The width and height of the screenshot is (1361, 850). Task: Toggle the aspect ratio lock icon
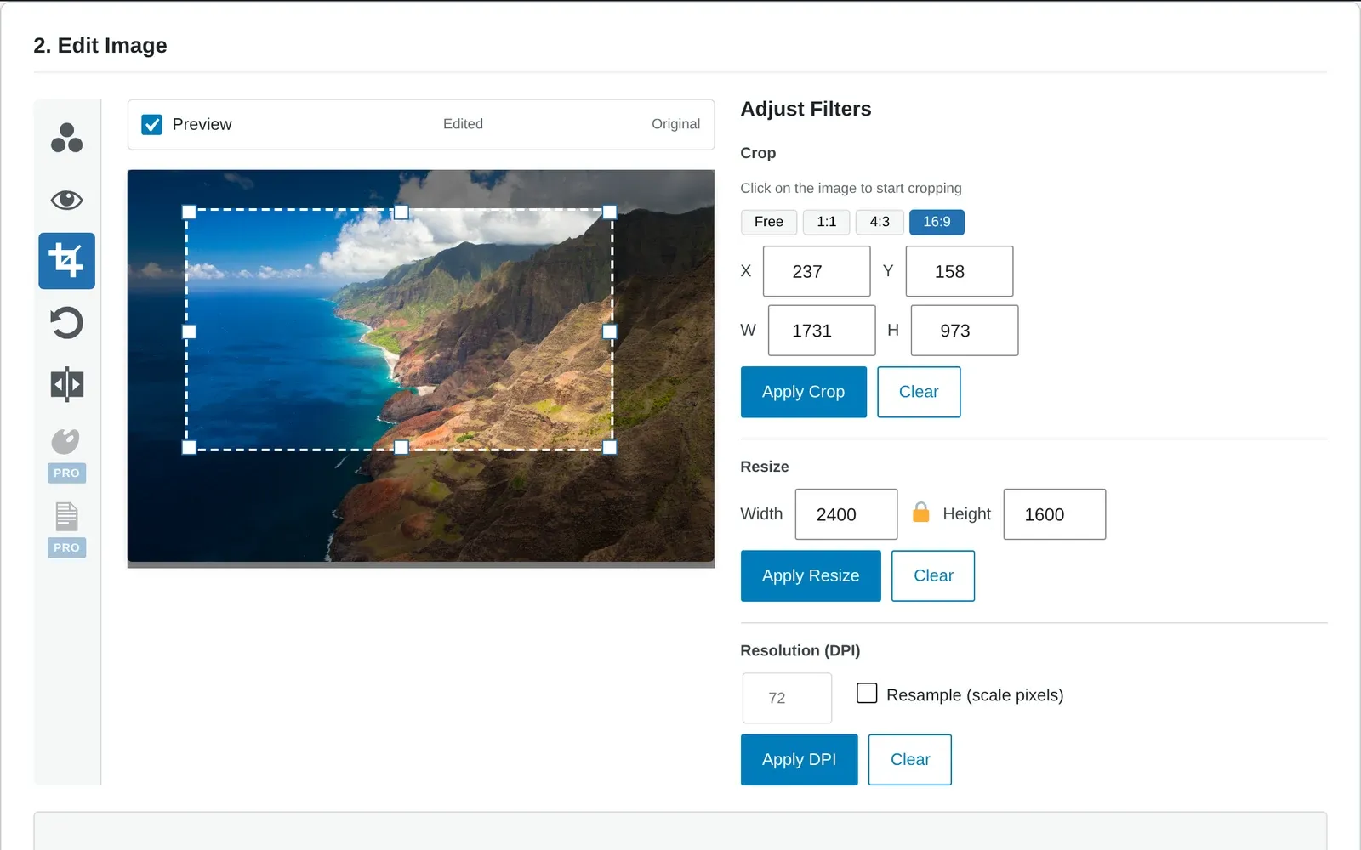[920, 512]
